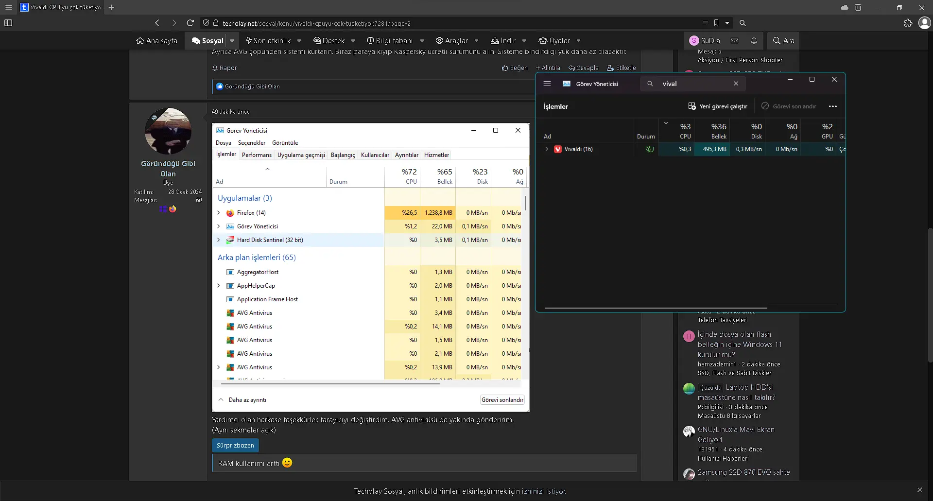Open the Araçlar menu item
Viewport: 933px width, 501px height.
(x=452, y=41)
